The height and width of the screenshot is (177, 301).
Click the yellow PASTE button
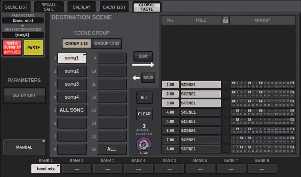34,48
